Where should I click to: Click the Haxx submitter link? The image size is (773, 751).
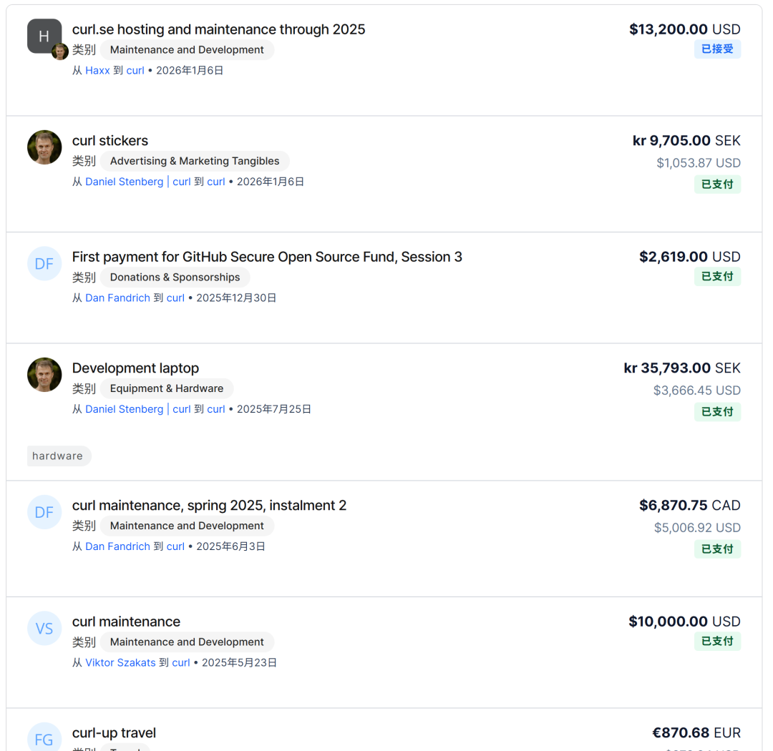(97, 70)
